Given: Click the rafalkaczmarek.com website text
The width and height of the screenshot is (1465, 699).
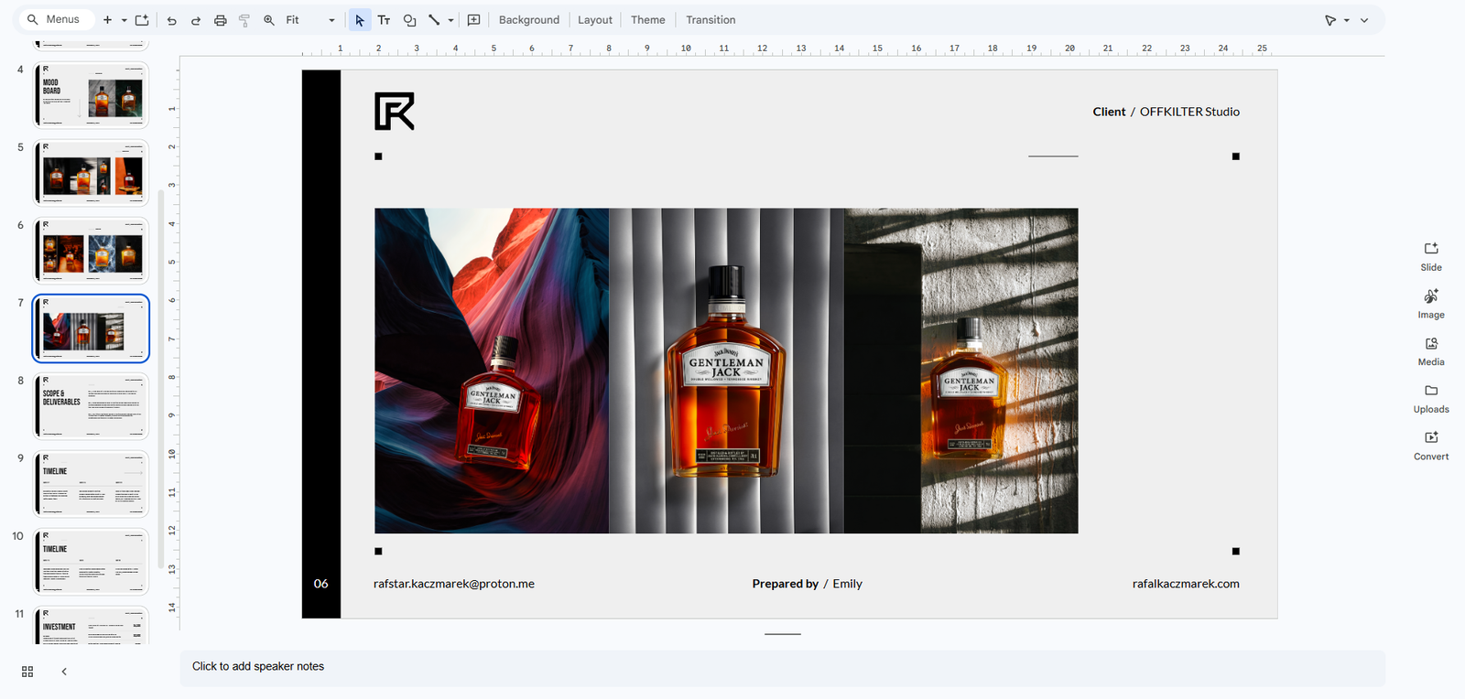Looking at the screenshot, I should click(1186, 584).
